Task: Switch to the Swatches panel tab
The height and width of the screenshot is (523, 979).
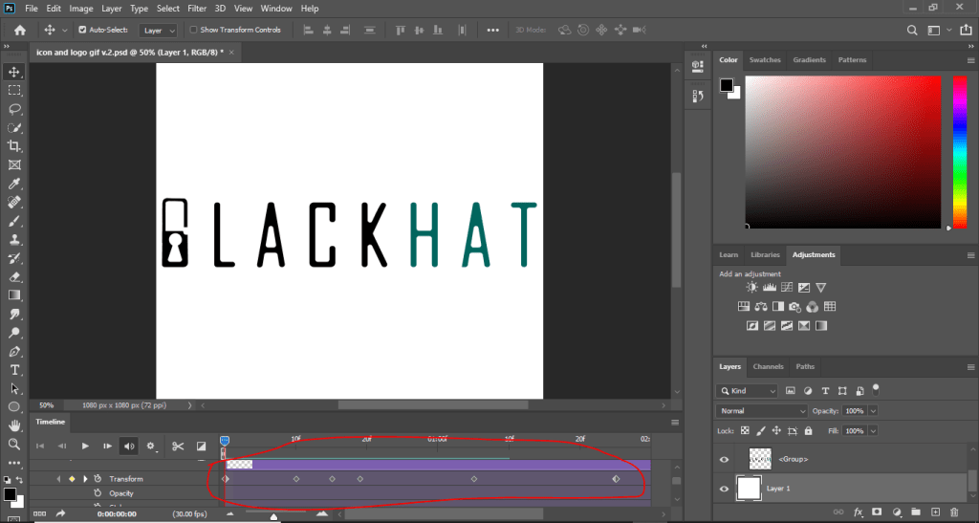Action: pyautogui.click(x=765, y=60)
